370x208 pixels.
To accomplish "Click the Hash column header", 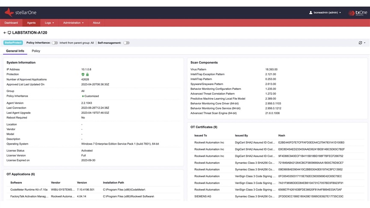I will click(281, 136).
